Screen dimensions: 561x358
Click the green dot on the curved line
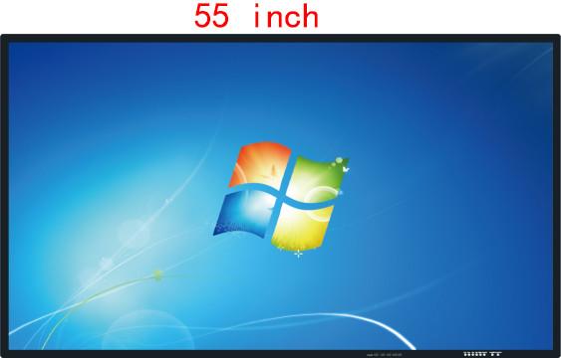[x=157, y=274]
